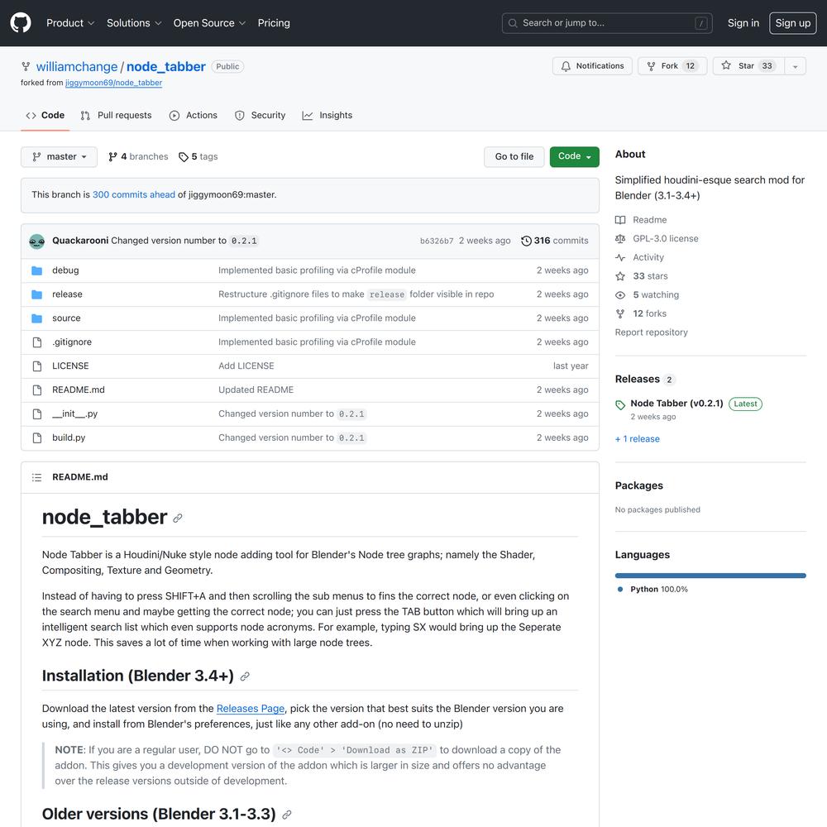Open the Product dropdown menu
This screenshot has width=827, height=827.
[x=70, y=23]
